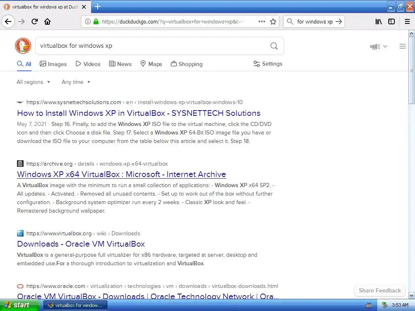Go back with the browser back arrow
The width and height of the screenshot is (415, 311).
pyautogui.click(x=8, y=21)
